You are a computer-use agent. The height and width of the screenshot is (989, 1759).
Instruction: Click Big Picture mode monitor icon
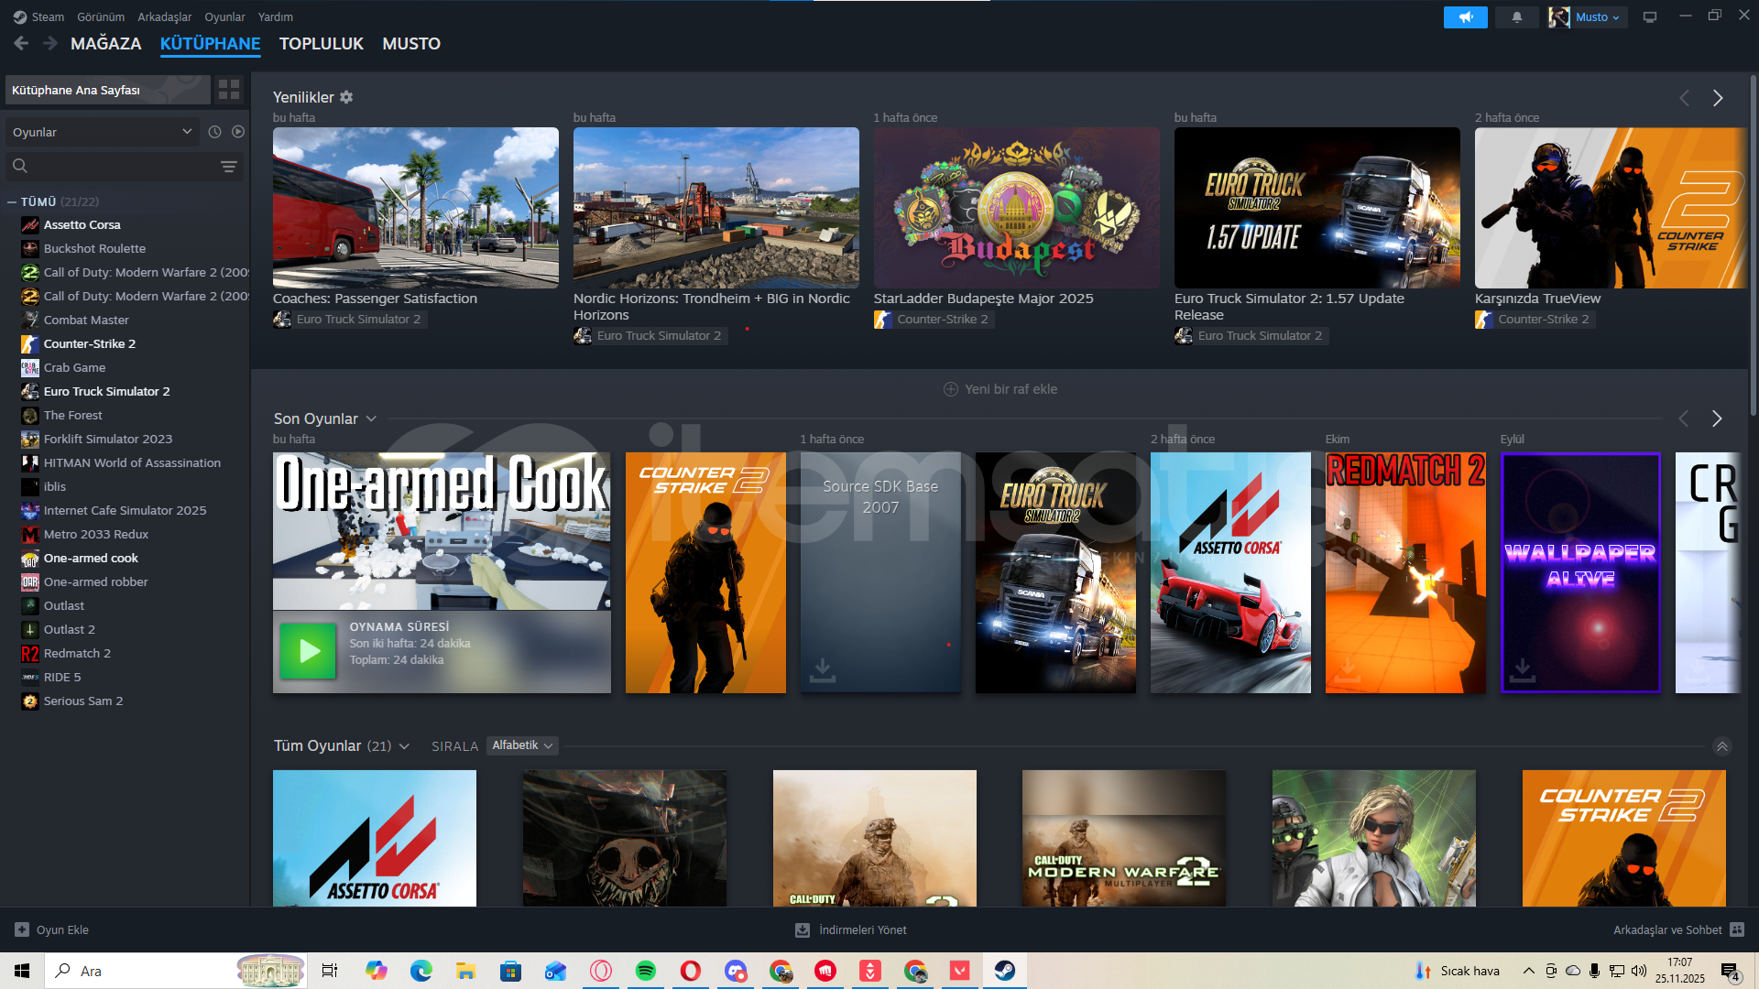(1650, 17)
